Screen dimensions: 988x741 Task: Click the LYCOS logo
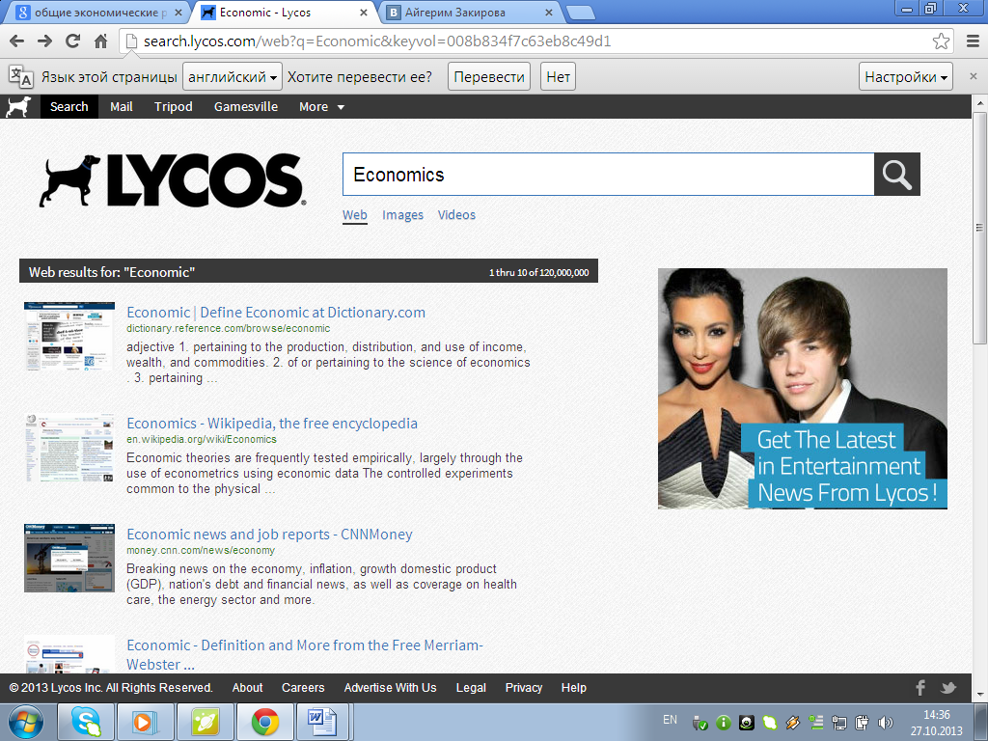(x=172, y=180)
